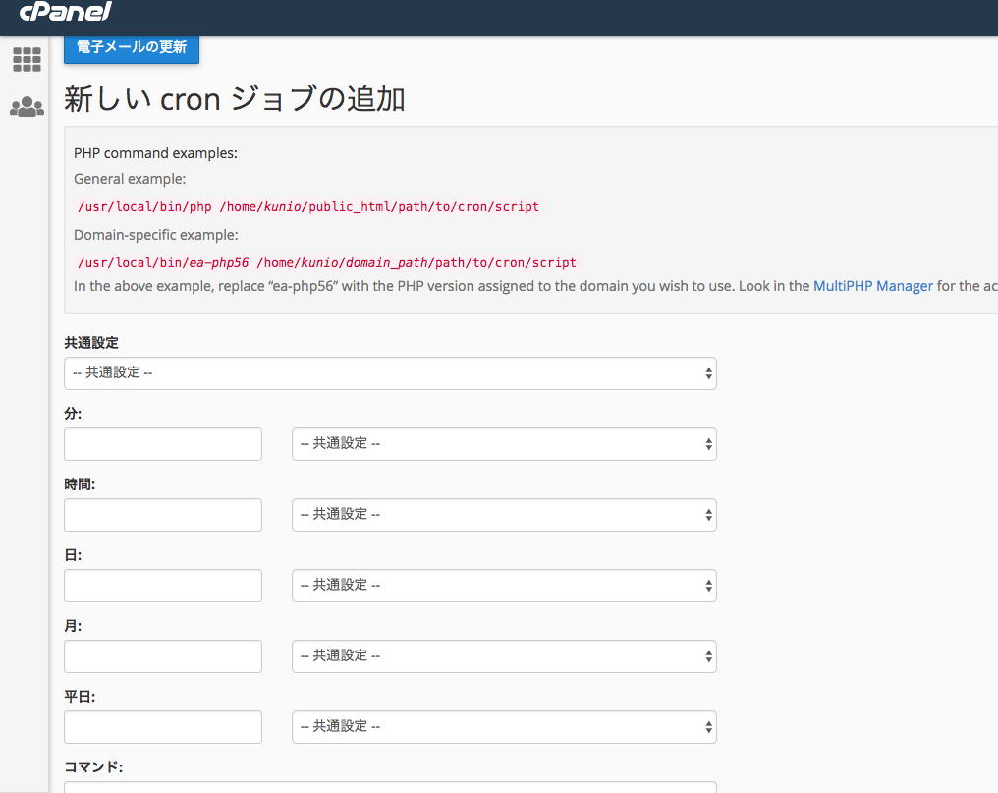This screenshot has height=793, width=998.
Task: Focus the 時間 hour input field
Action: (163, 515)
